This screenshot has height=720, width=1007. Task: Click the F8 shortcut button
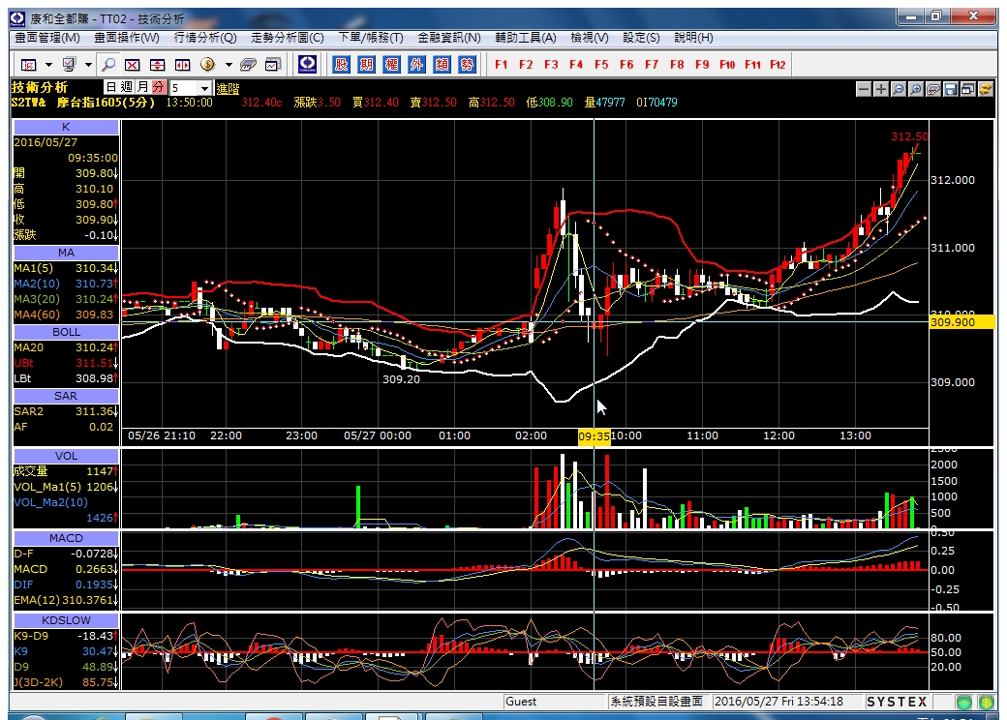click(x=677, y=65)
